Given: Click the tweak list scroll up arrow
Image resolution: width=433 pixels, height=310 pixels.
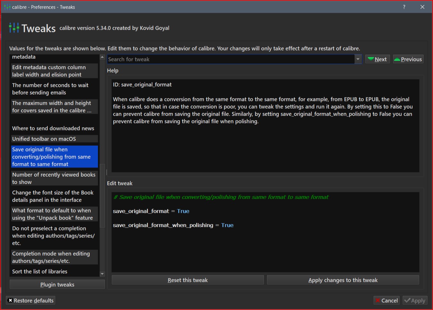Looking at the screenshot, I should (x=102, y=57).
